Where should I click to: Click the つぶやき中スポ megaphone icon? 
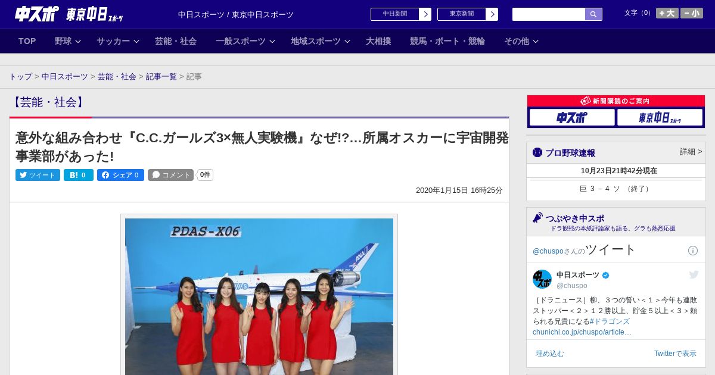pyautogui.click(x=538, y=218)
